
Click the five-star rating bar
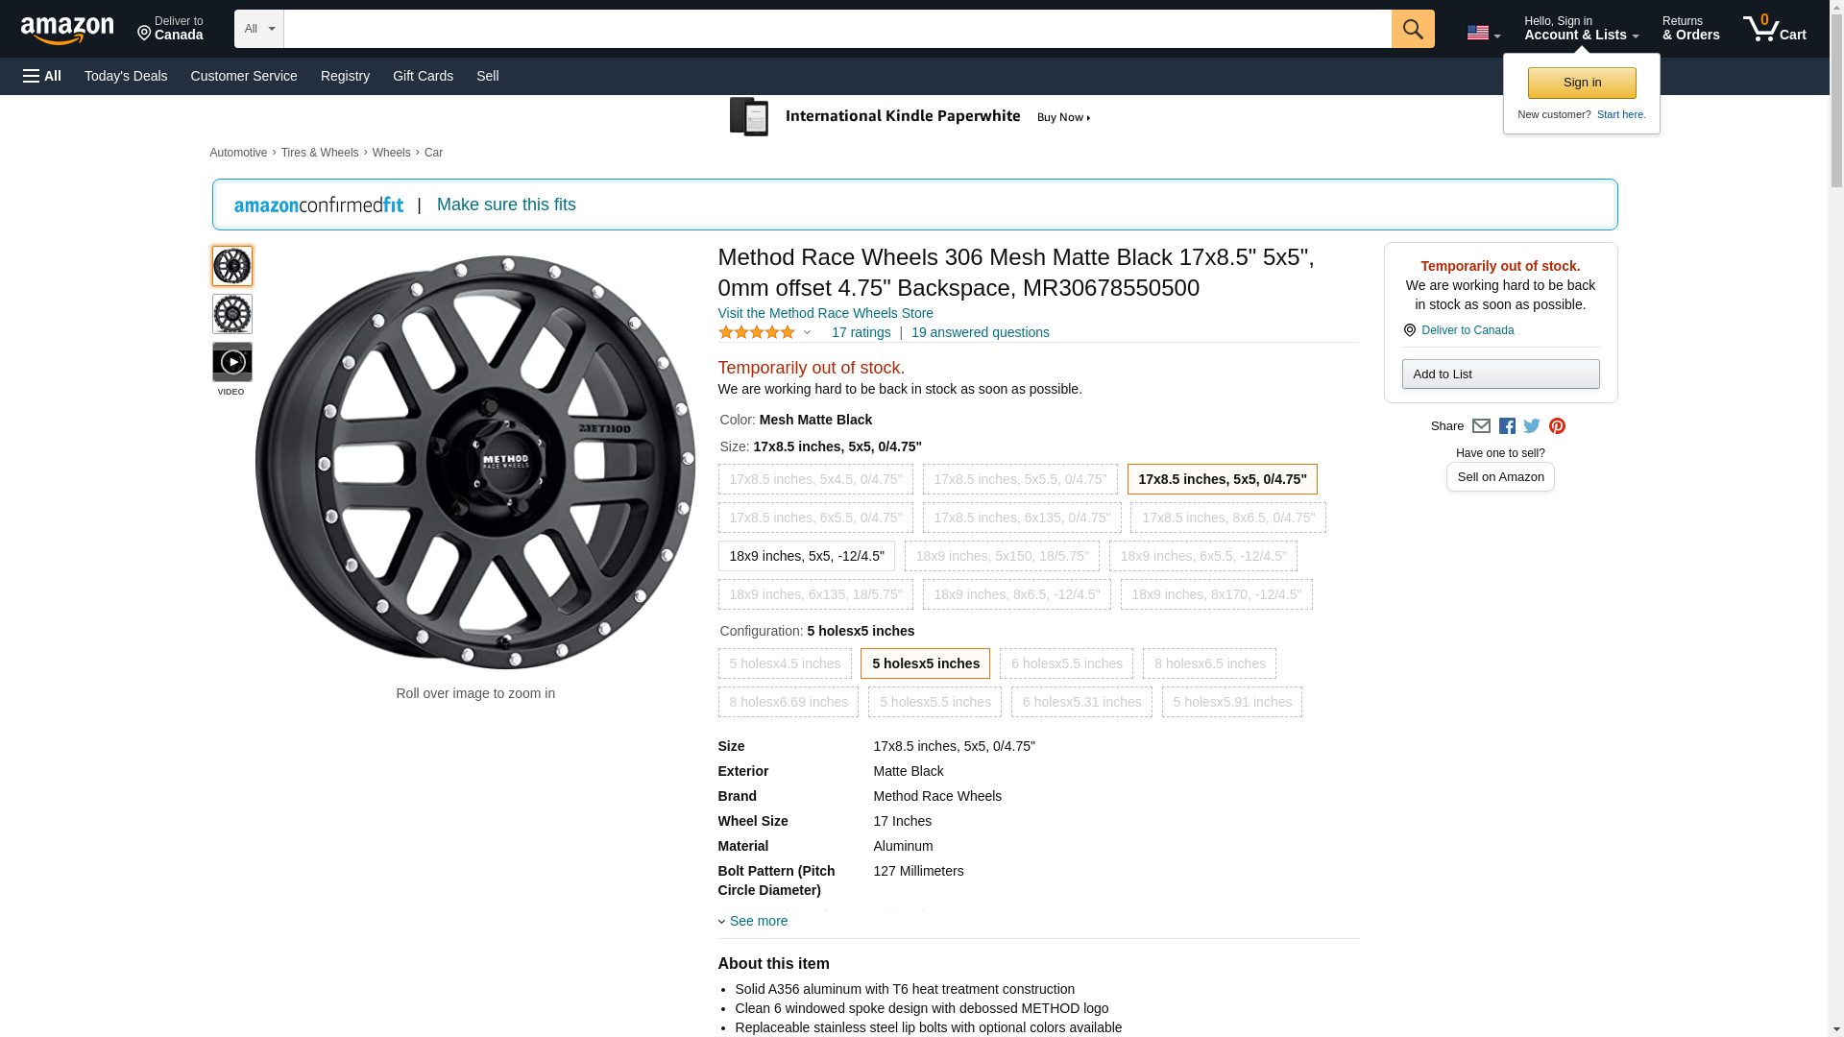click(x=758, y=332)
